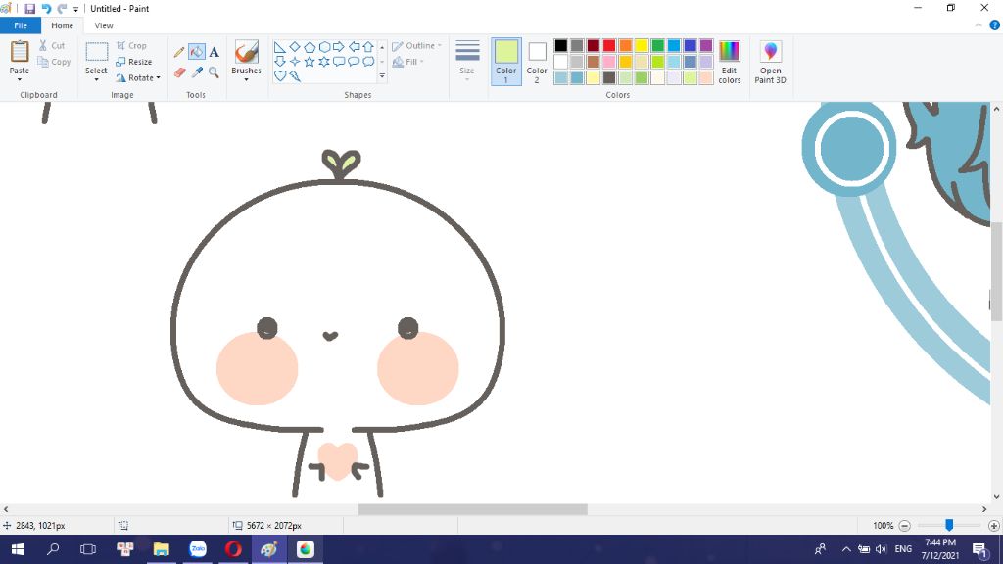Choose the right arrow shape
The image size is (1003, 564).
coord(339,47)
